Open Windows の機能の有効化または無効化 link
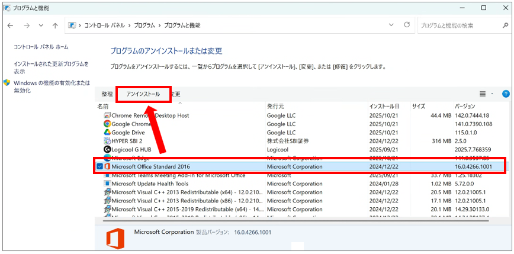514x254 pixels. coord(52,86)
